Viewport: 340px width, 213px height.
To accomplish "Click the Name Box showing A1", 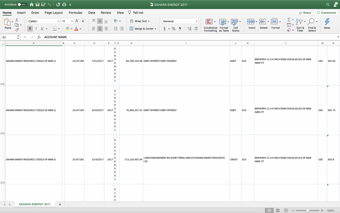I will (10, 37).
